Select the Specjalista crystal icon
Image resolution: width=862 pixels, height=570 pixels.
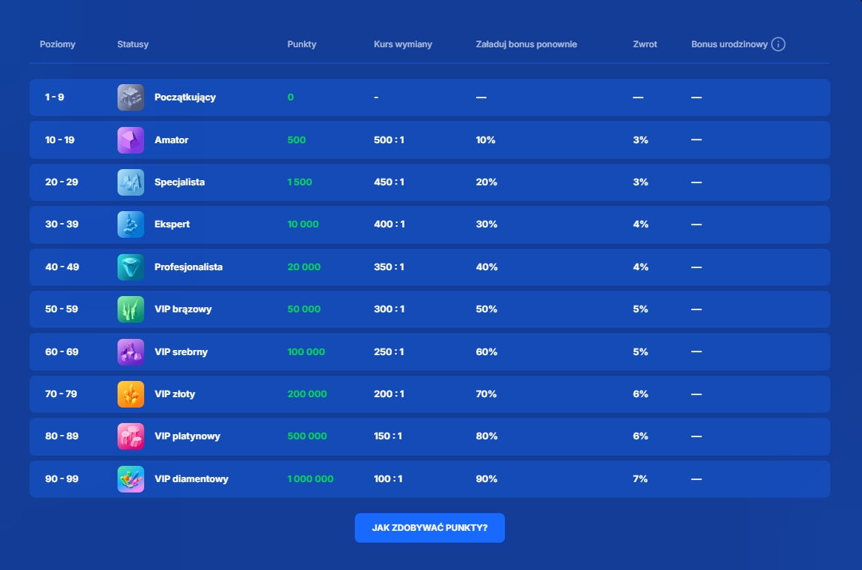click(x=130, y=182)
